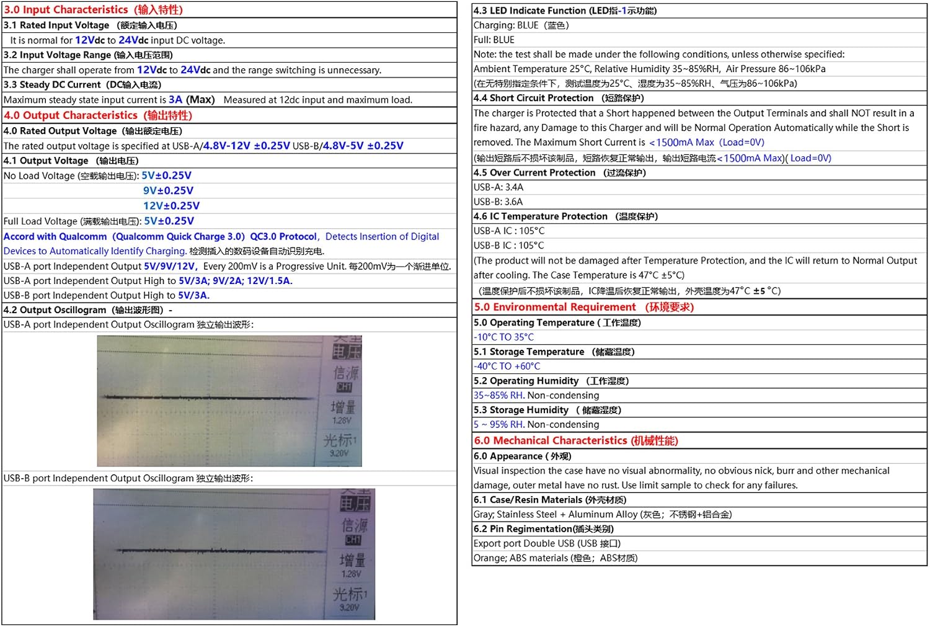This screenshot has width=930, height=627.
Task: Click the 'The charger is Protected that a Short' line
Action: [x=694, y=113]
